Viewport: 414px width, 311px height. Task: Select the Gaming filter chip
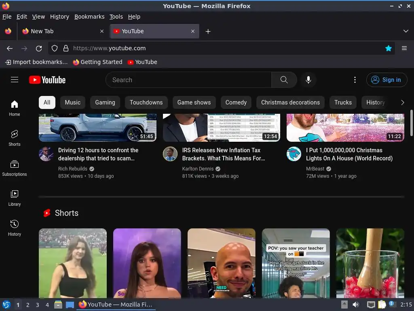pyautogui.click(x=105, y=102)
